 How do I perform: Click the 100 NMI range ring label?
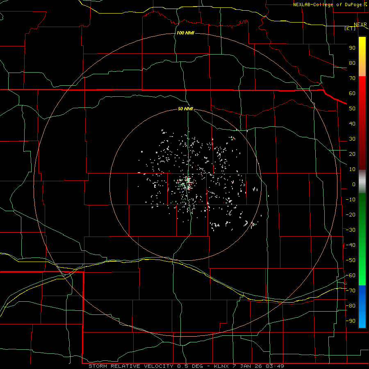185,33
